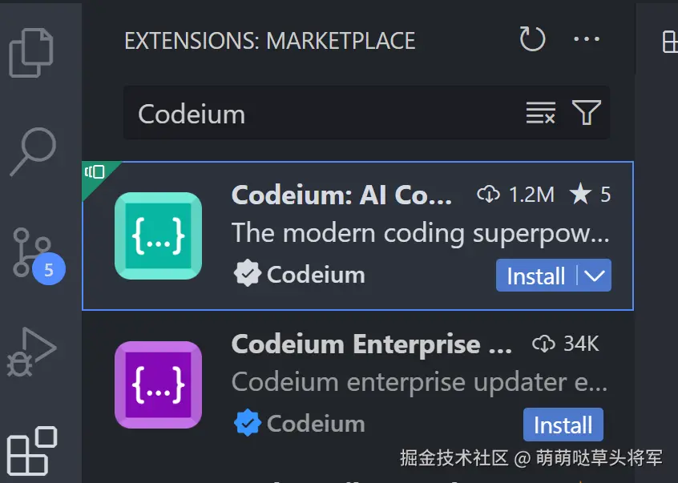
Task: Click the purple Codeium Enterprise logo
Action: [x=158, y=385]
